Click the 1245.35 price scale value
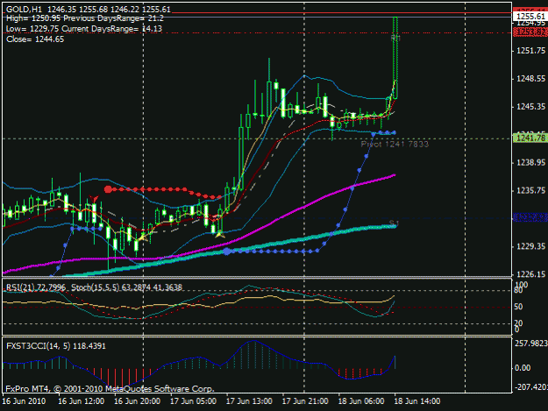Image resolution: width=548 pixels, height=411 pixels. (x=530, y=107)
